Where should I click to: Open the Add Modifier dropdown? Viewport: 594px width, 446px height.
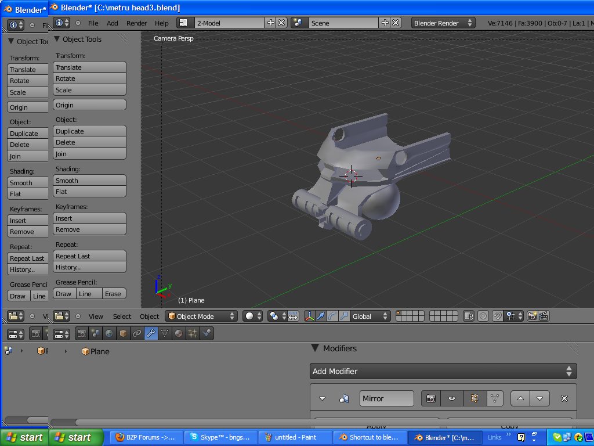pyautogui.click(x=443, y=371)
